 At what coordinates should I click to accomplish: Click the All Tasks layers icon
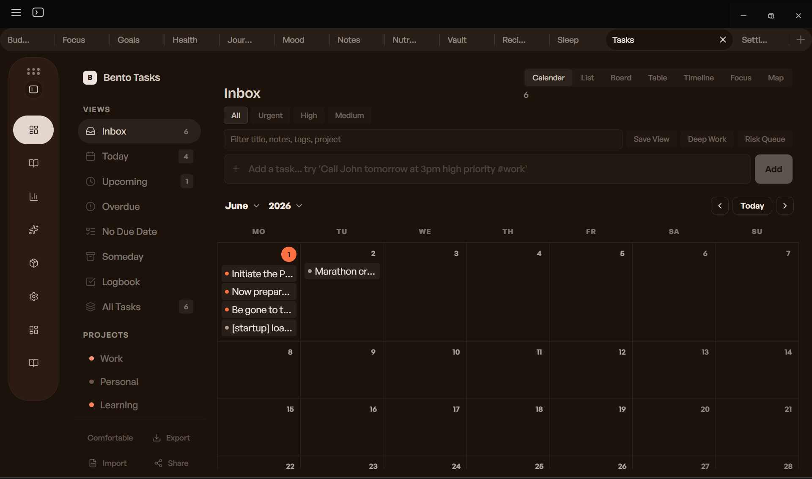pyautogui.click(x=91, y=307)
